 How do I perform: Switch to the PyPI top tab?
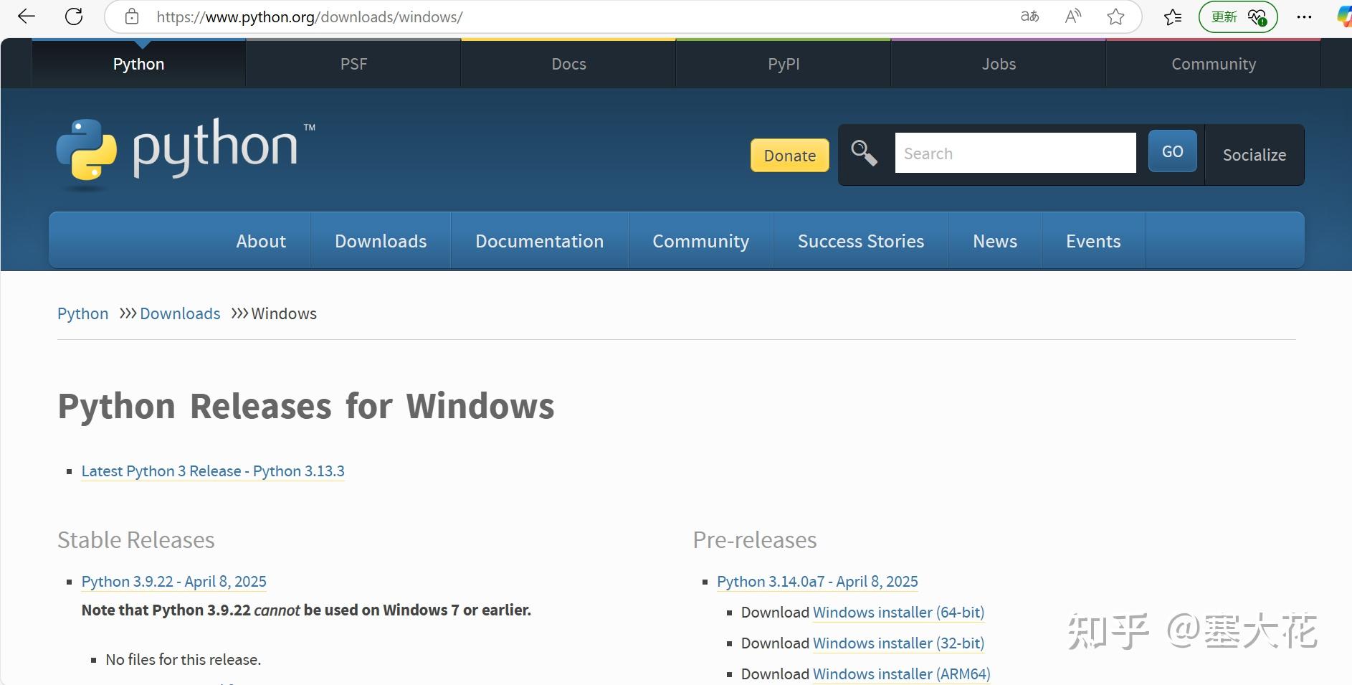[784, 64]
